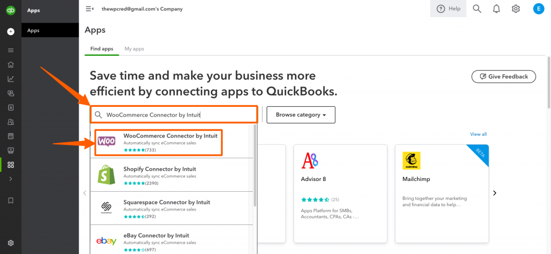This screenshot has height=254, width=551.
Task: Select the Apps grid icon in sidebar
Action: [x=11, y=164]
